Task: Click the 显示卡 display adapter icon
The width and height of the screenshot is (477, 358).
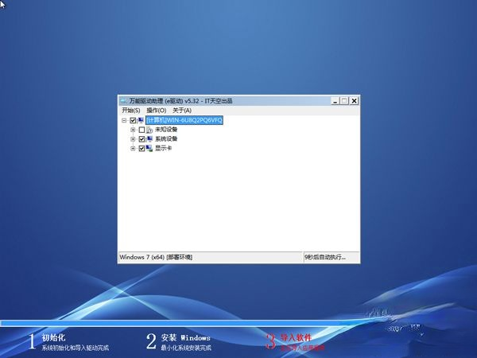Action: click(149, 149)
